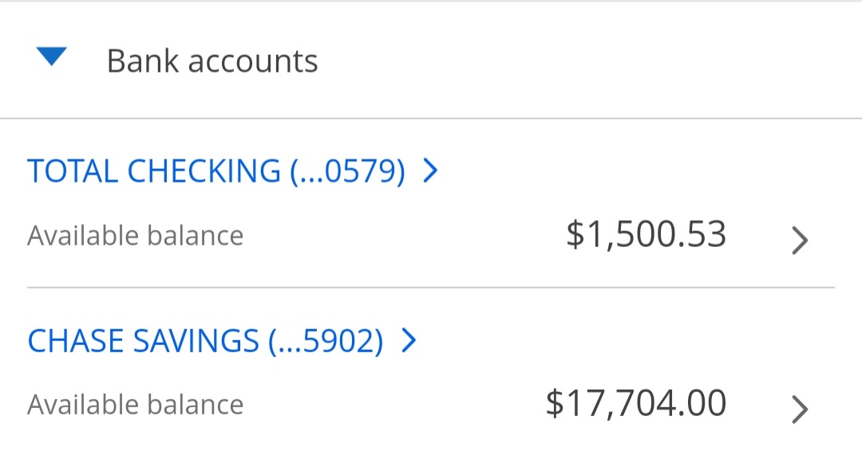862x455 pixels.
Task: Click Available balance label under CHASE SAVINGS
Action: [x=135, y=405]
